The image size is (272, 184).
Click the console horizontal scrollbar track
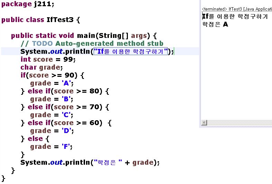pos(240,123)
